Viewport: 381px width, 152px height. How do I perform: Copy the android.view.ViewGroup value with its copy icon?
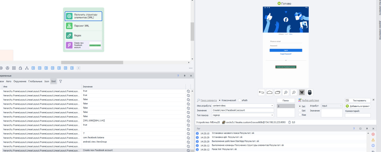(x=188, y=142)
